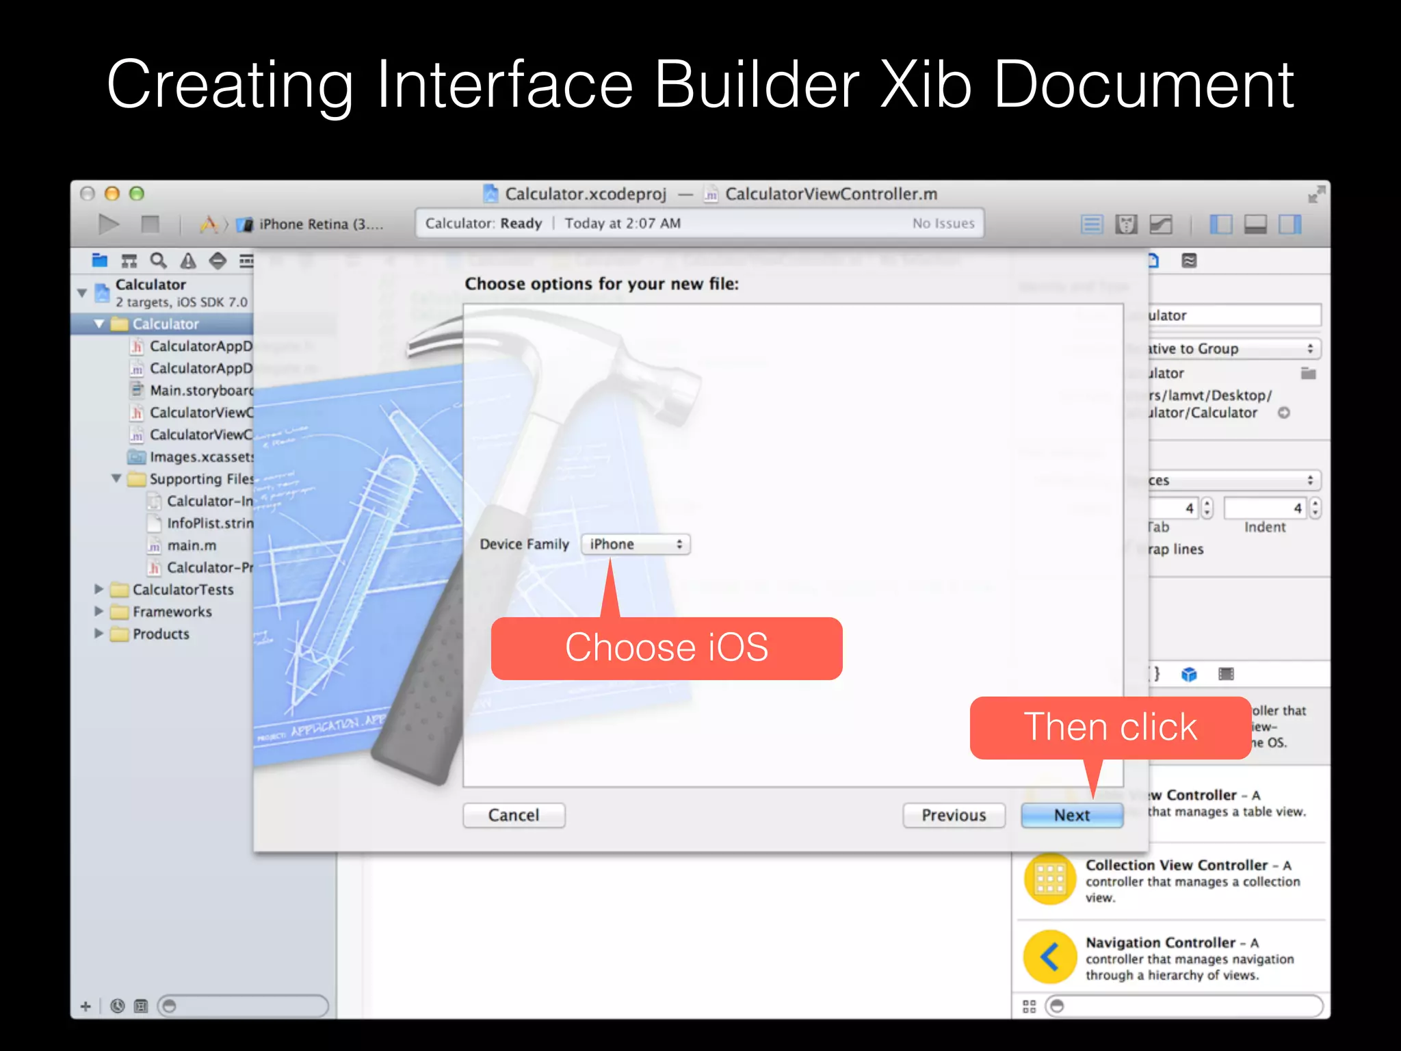Open the Device Family popup menu
This screenshot has width=1401, height=1051.
pos(636,544)
